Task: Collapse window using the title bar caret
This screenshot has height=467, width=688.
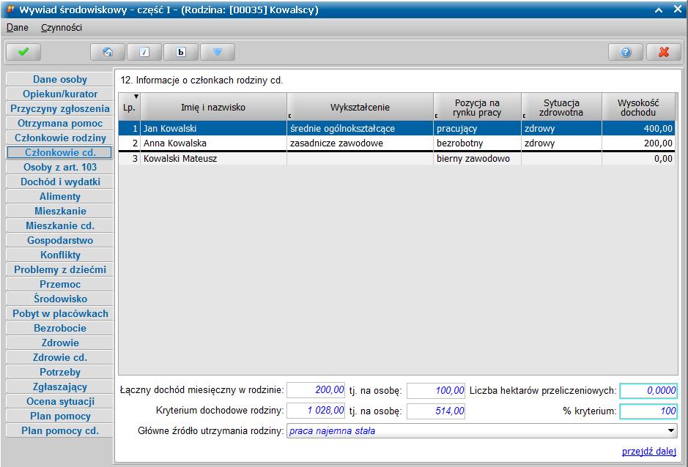Action: point(659,10)
